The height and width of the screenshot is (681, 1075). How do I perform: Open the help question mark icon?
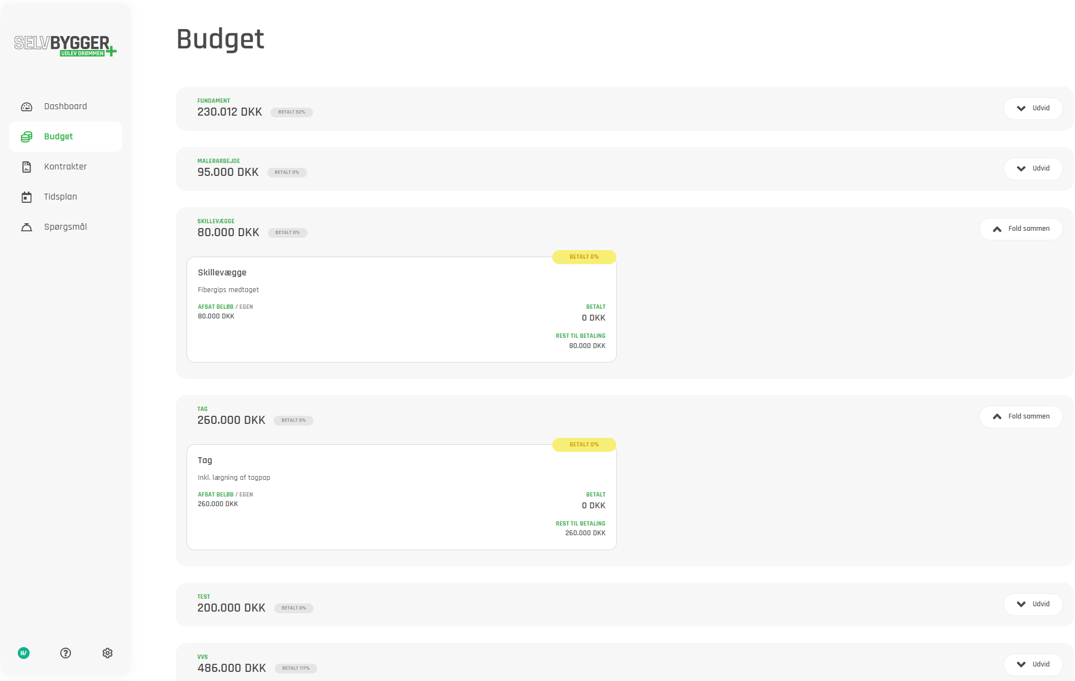[66, 653]
